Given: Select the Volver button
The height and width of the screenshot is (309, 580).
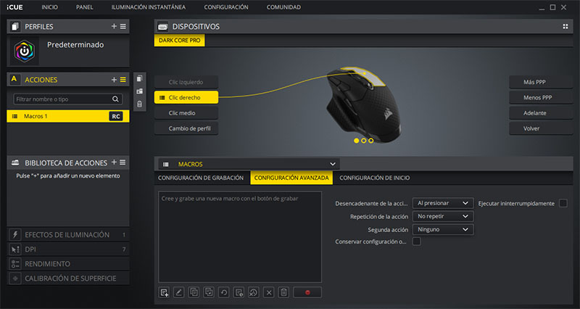Looking at the screenshot, I should (x=541, y=128).
